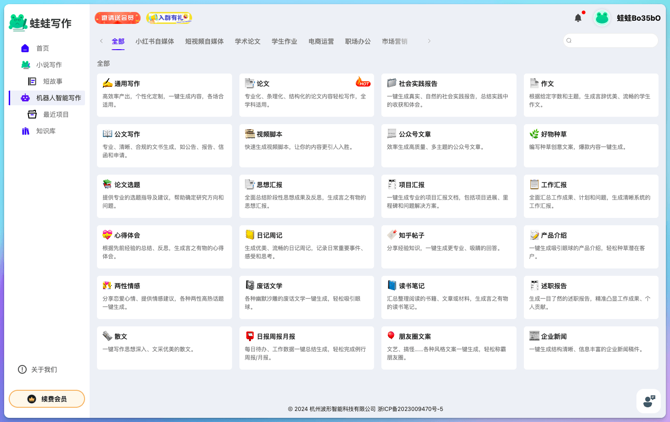
Task: Click the 入群有礼 banner button
Action: [x=169, y=18]
